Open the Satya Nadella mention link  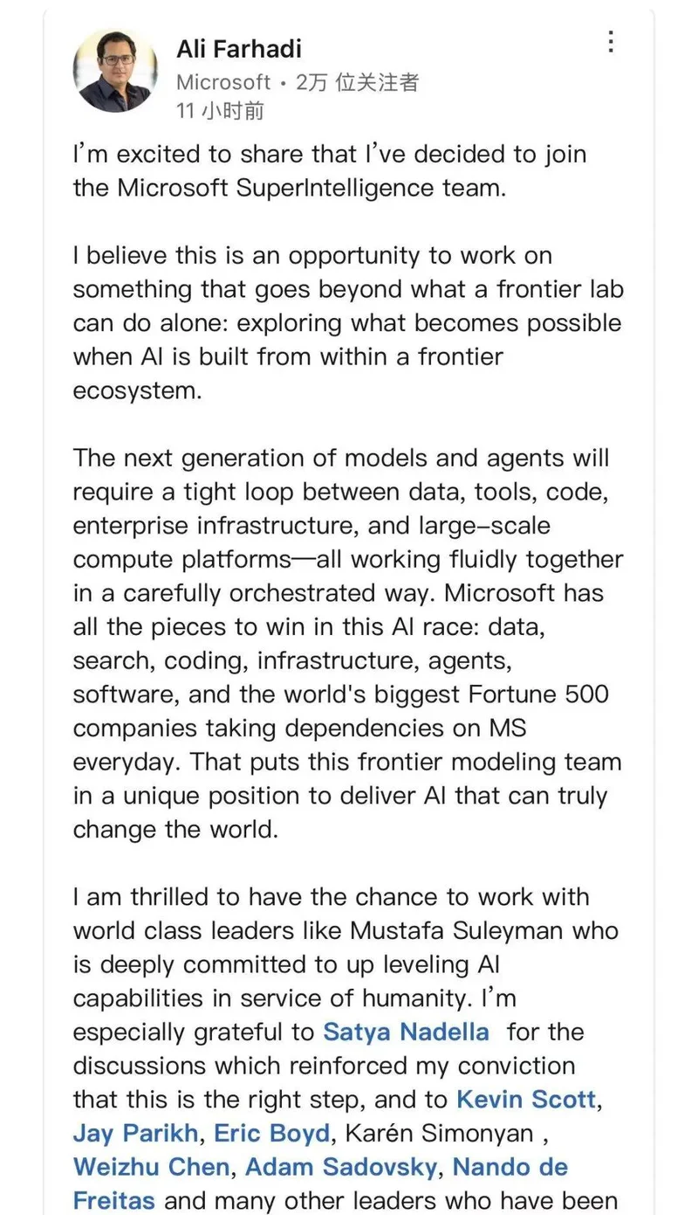406,1032
